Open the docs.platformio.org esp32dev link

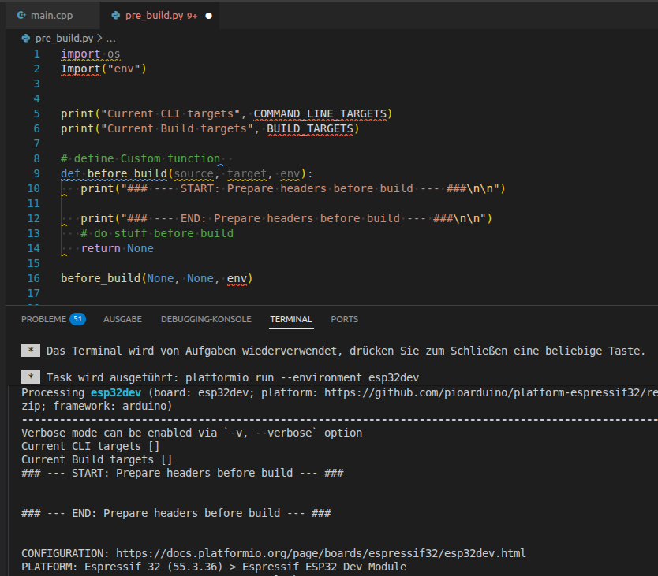point(320,552)
